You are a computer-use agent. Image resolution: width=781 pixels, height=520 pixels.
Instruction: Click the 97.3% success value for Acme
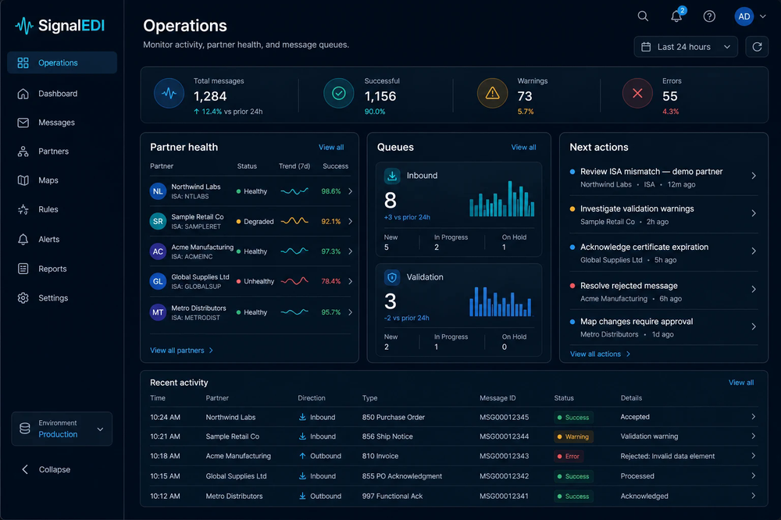pyautogui.click(x=330, y=251)
